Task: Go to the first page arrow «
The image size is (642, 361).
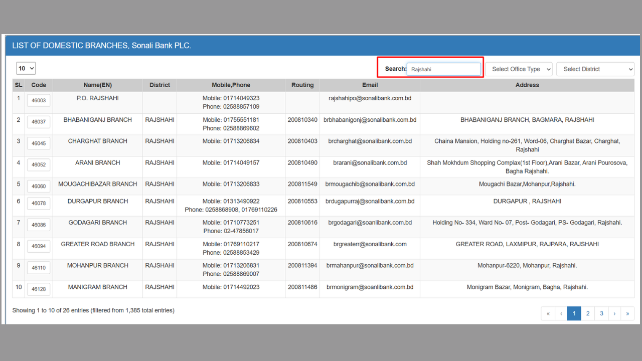Action: [548, 313]
